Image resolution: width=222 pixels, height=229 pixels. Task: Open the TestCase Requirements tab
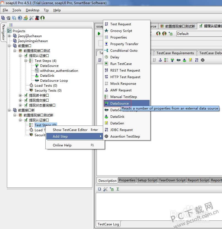coord(175,53)
